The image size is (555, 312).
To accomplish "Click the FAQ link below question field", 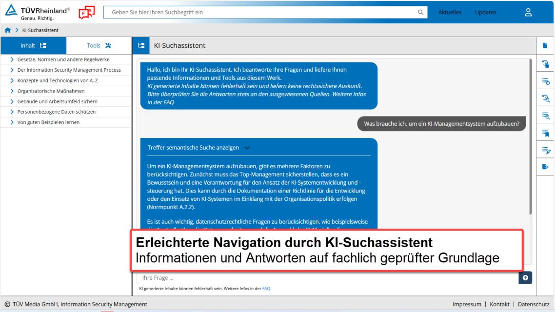I will pos(266,289).
